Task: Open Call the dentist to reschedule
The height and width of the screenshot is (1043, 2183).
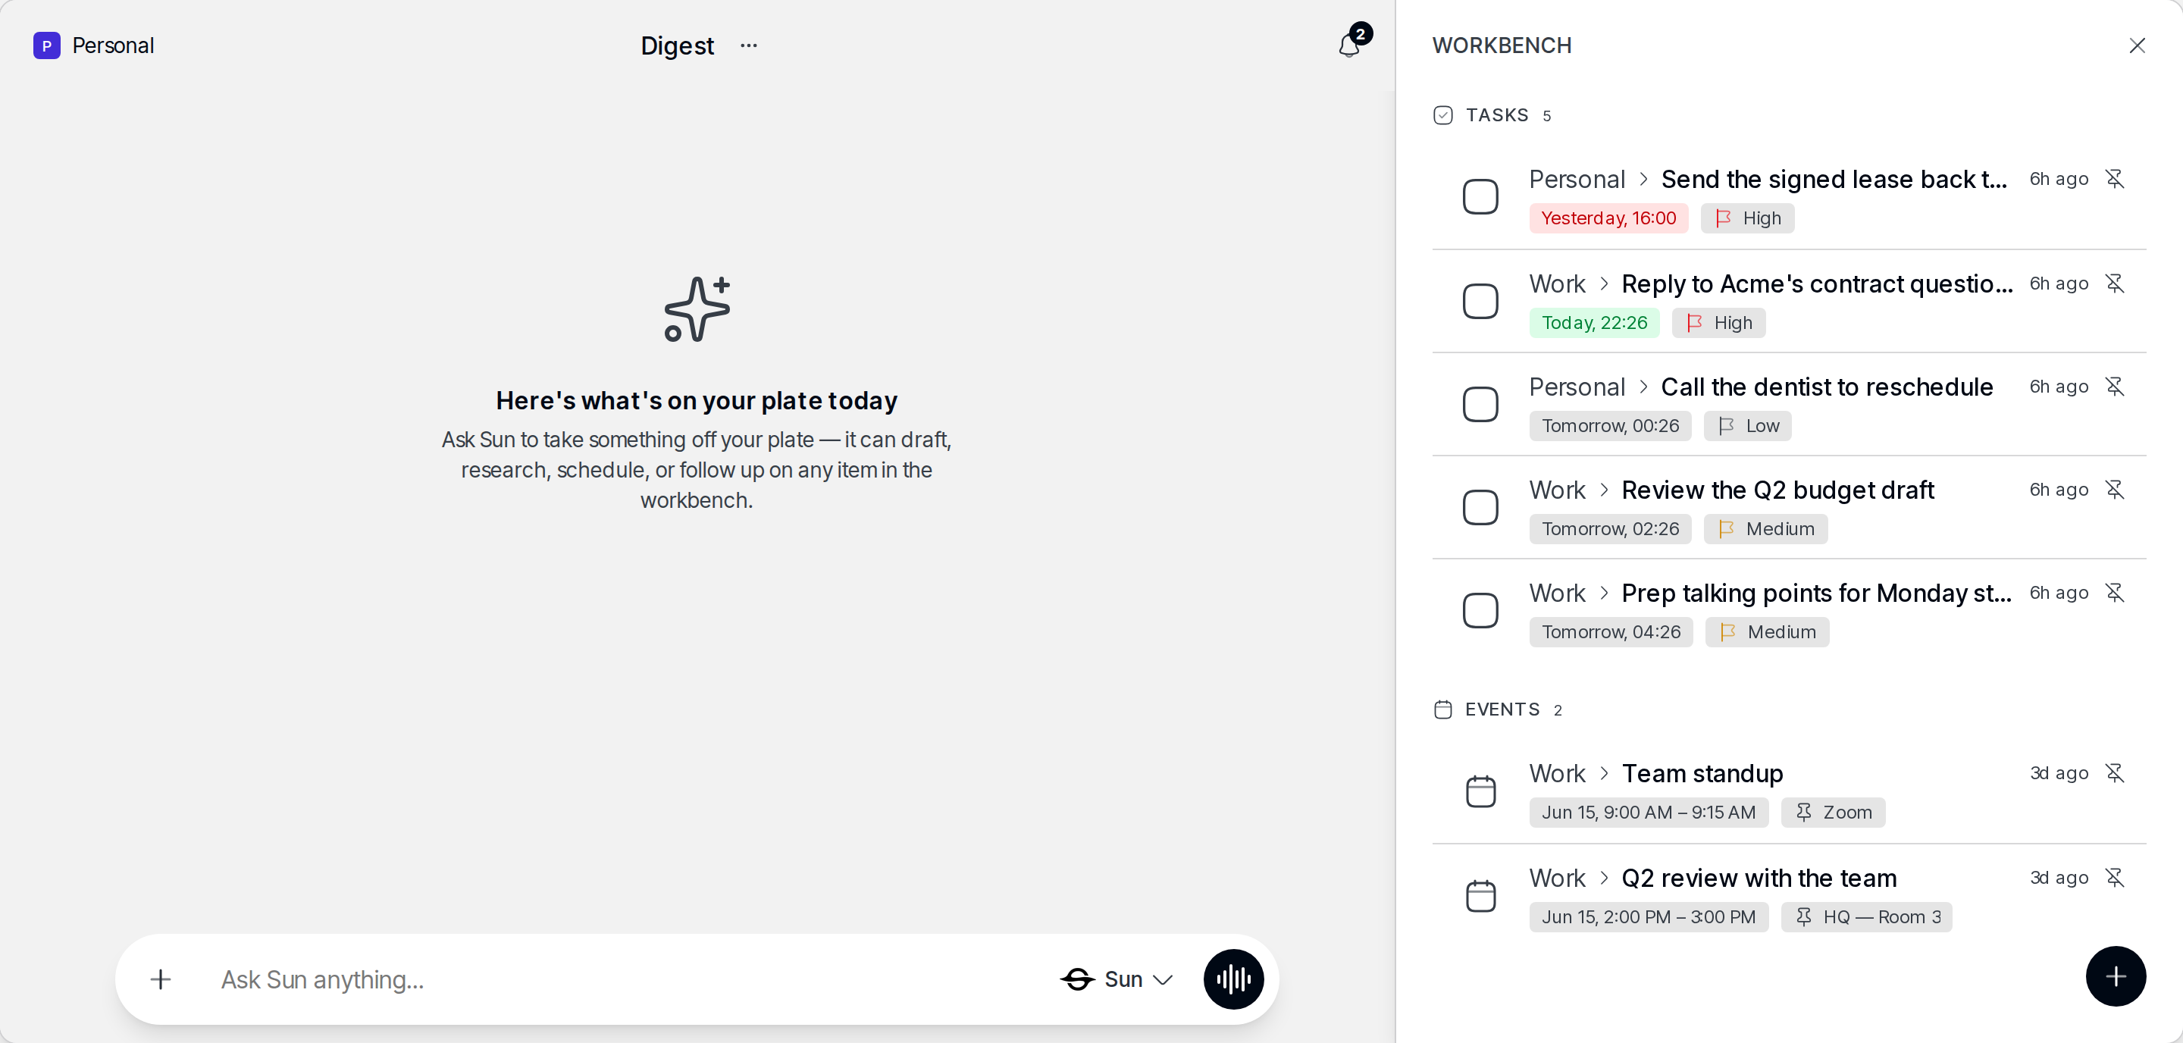Action: 1826,387
